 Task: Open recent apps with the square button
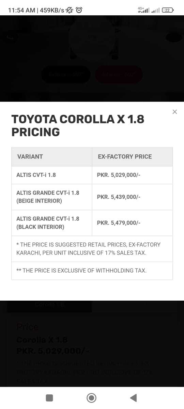point(49,398)
